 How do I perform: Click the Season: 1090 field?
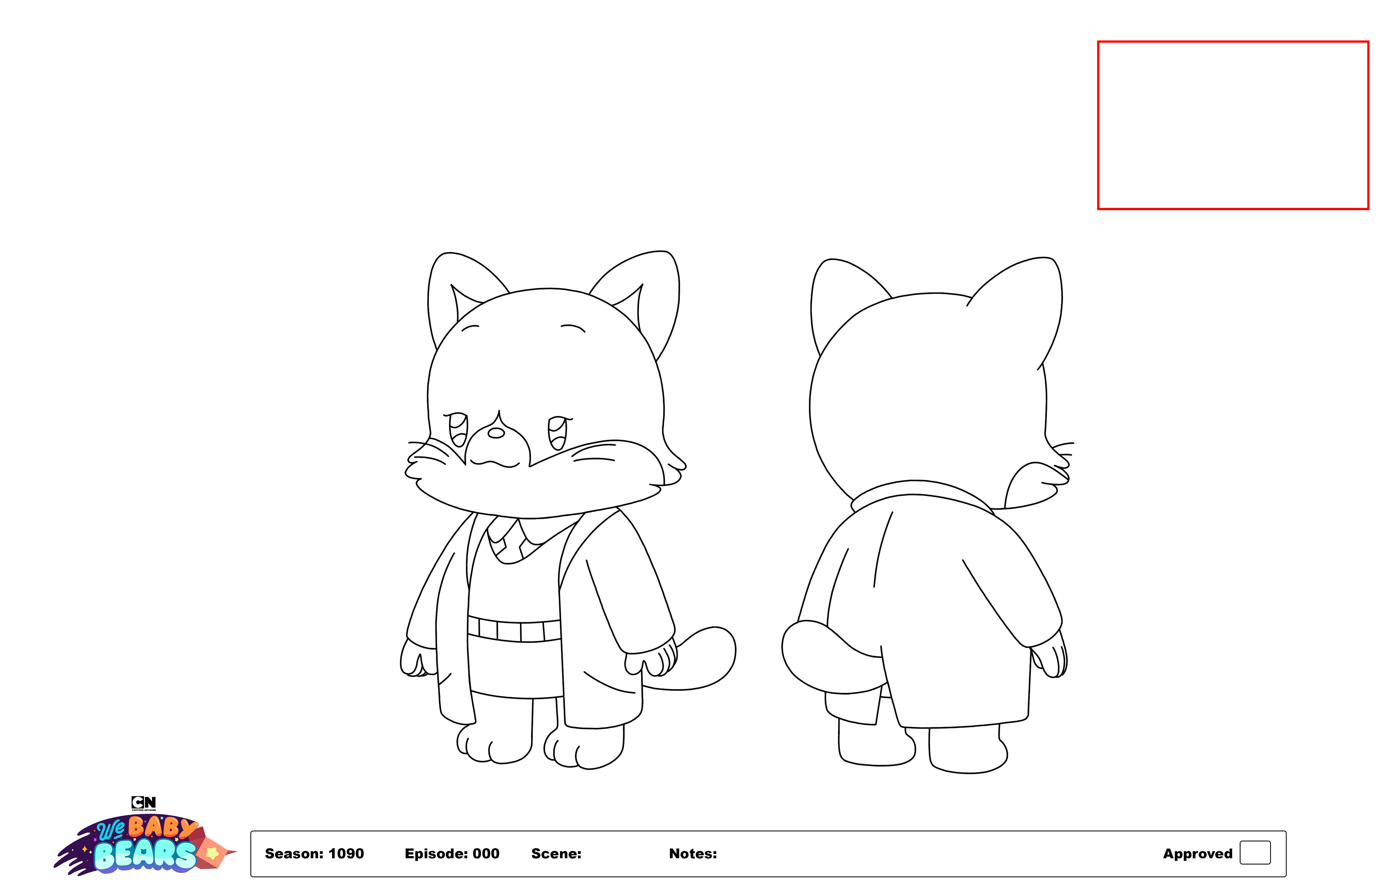click(314, 854)
